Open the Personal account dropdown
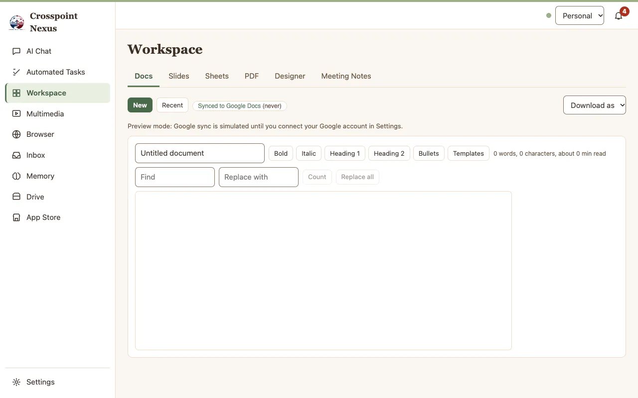Viewport: 638px width, 398px height. coord(580,15)
